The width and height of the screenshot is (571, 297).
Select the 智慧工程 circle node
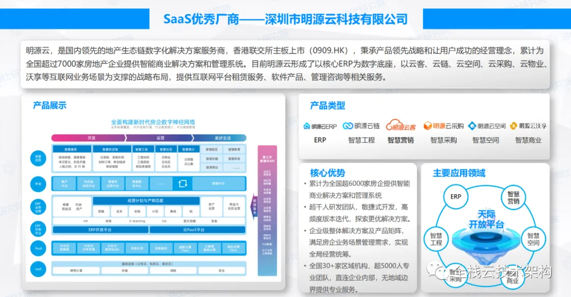pyautogui.click(x=436, y=239)
